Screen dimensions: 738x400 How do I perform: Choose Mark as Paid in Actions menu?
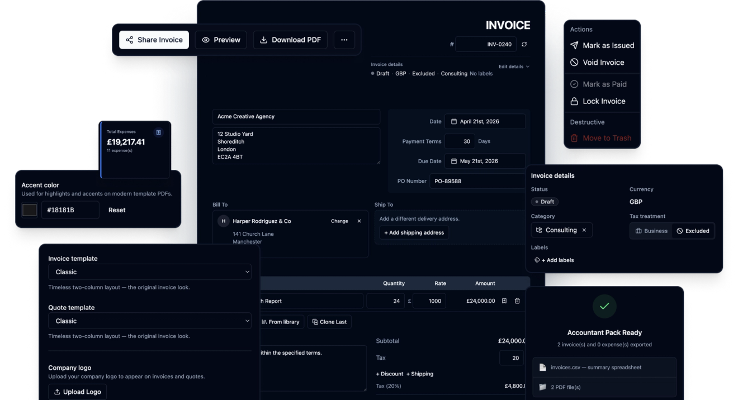pyautogui.click(x=602, y=84)
